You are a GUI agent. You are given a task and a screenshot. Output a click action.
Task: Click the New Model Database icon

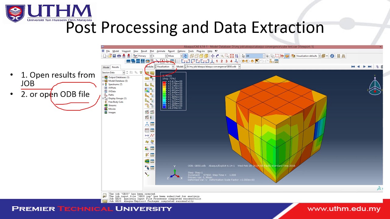click(x=105, y=56)
